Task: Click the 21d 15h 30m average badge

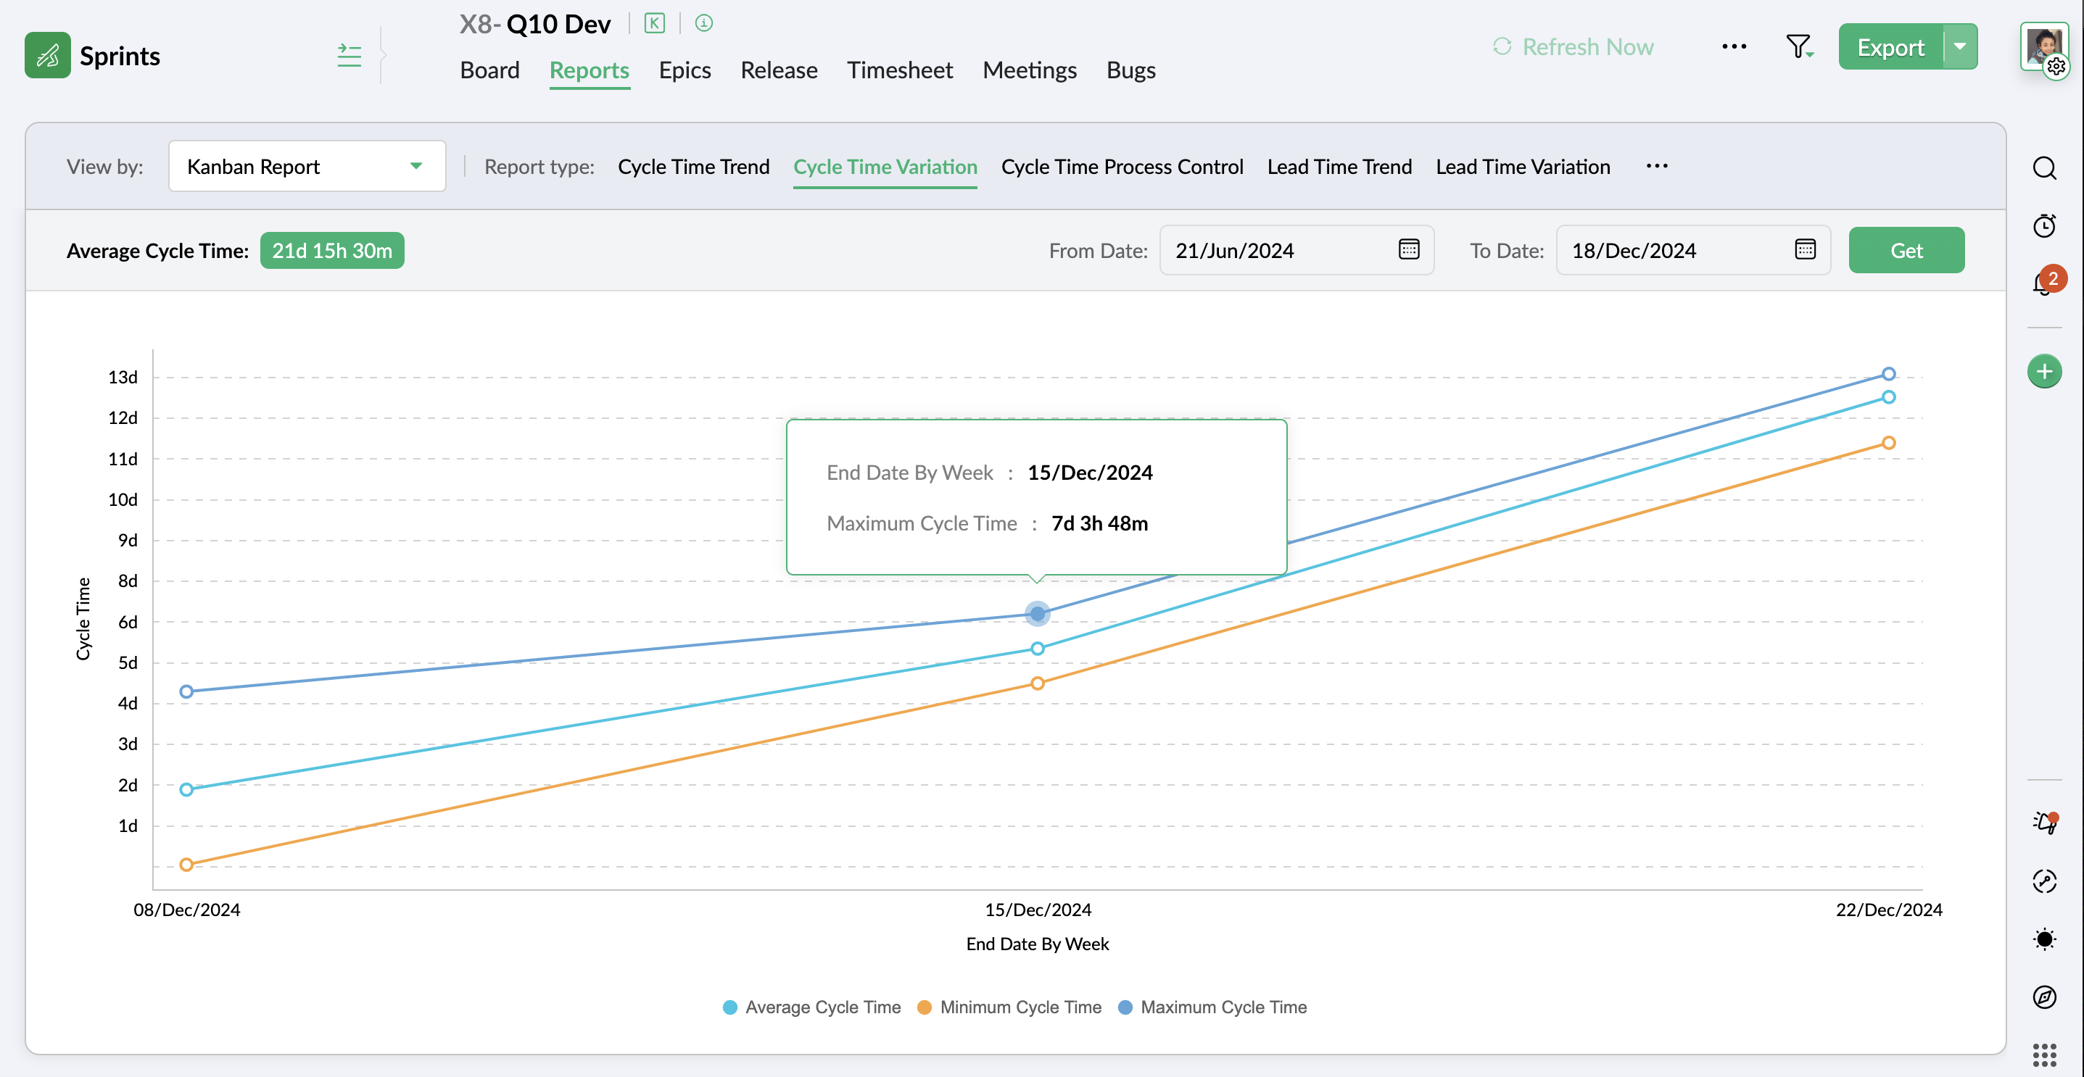Action: pos(331,251)
